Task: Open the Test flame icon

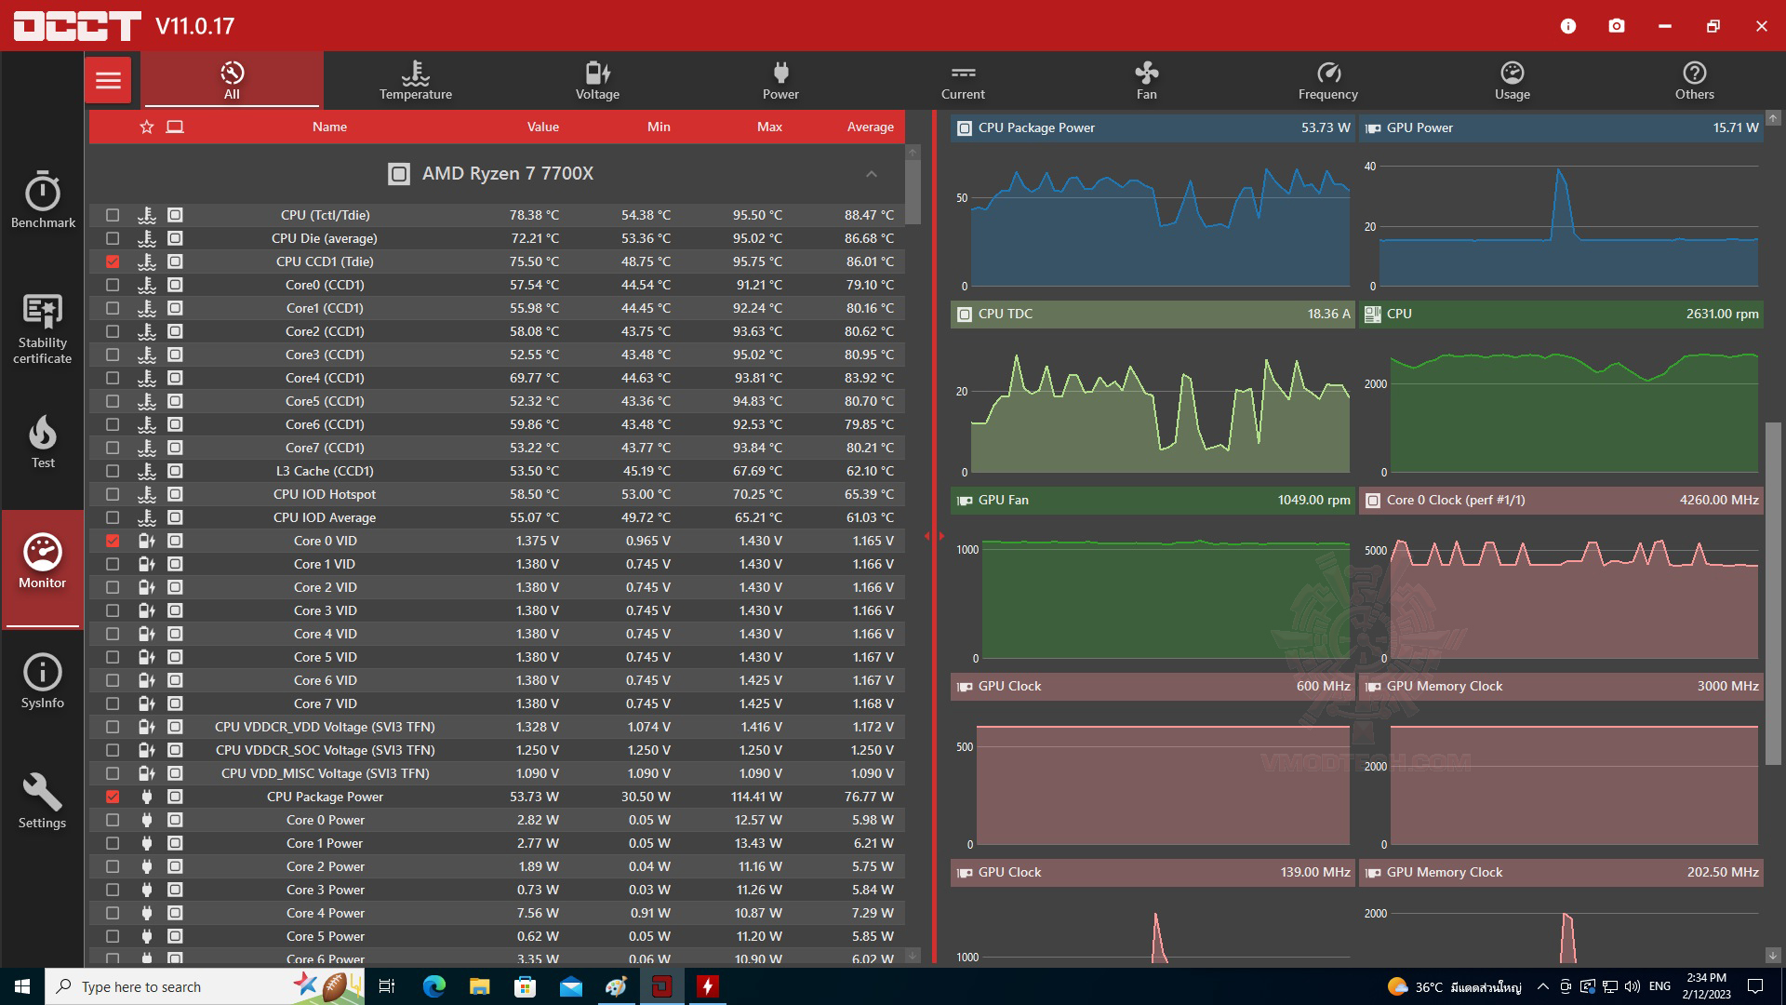Action: [x=43, y=441]
